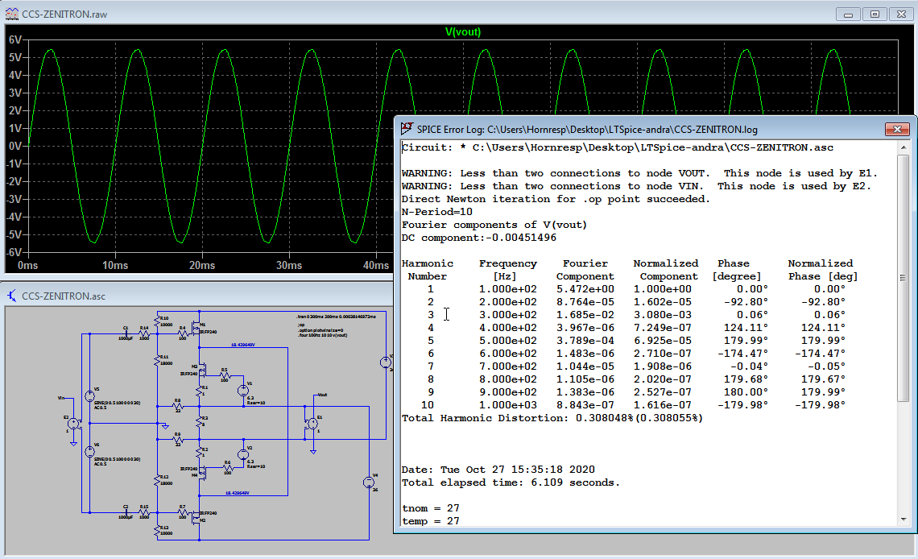Select resistor R2 above MOSFET M4
Viewport: 918px width, 559px height.
pos(199,453)
